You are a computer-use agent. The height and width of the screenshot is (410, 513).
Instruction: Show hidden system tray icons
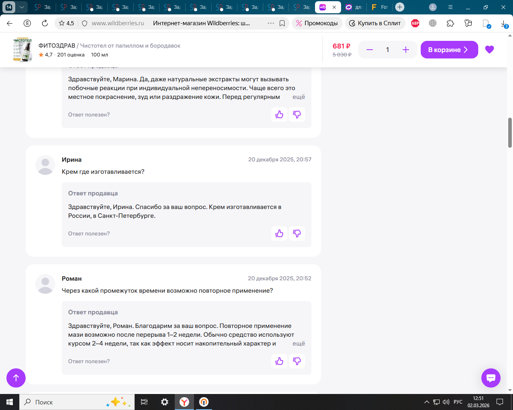426,402
